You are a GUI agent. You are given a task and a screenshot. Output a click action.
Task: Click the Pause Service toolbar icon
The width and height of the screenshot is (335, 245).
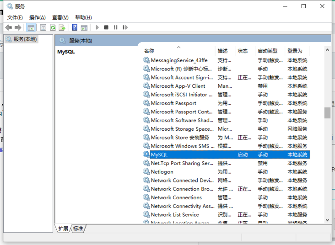point(116,27)
